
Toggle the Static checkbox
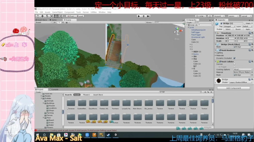(x=244, y=24)
